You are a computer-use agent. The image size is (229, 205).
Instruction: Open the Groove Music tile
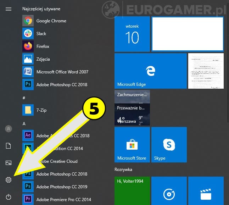169,191
